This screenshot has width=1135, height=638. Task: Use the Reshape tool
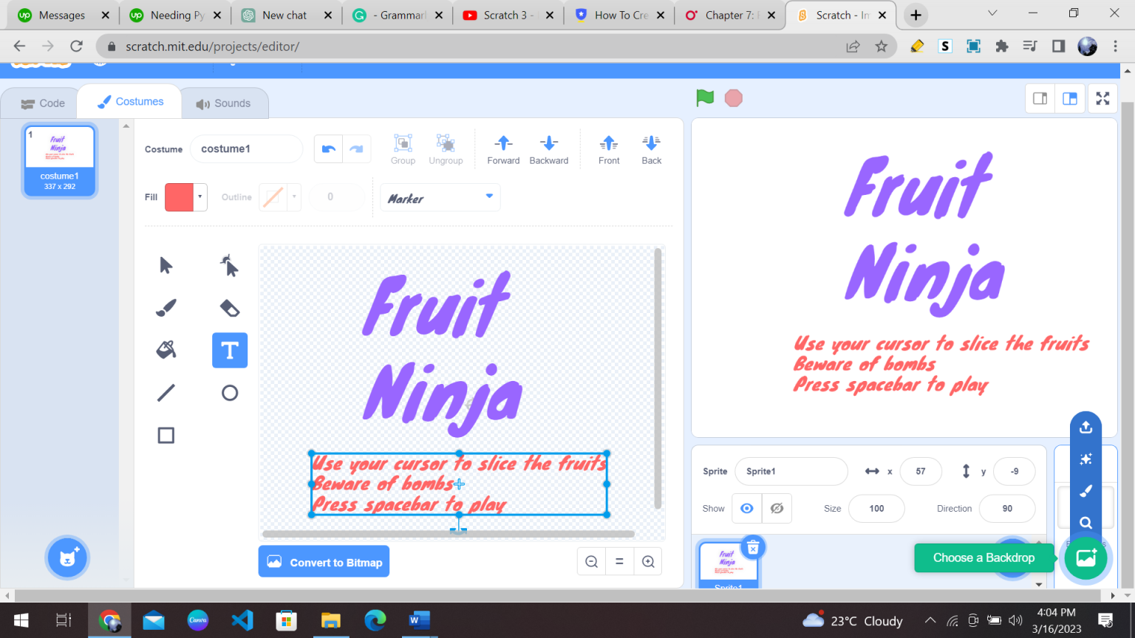point(229,265)
